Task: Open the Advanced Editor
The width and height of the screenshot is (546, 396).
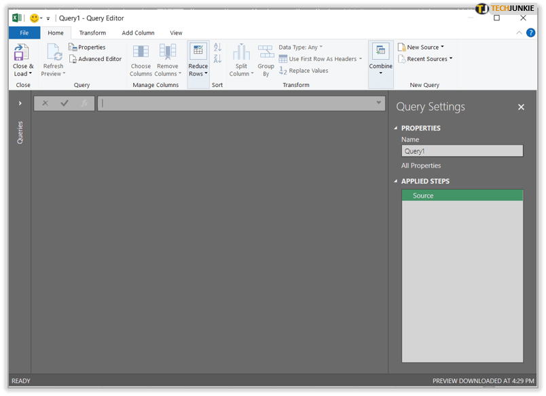Action: click(x=95, y=59)
